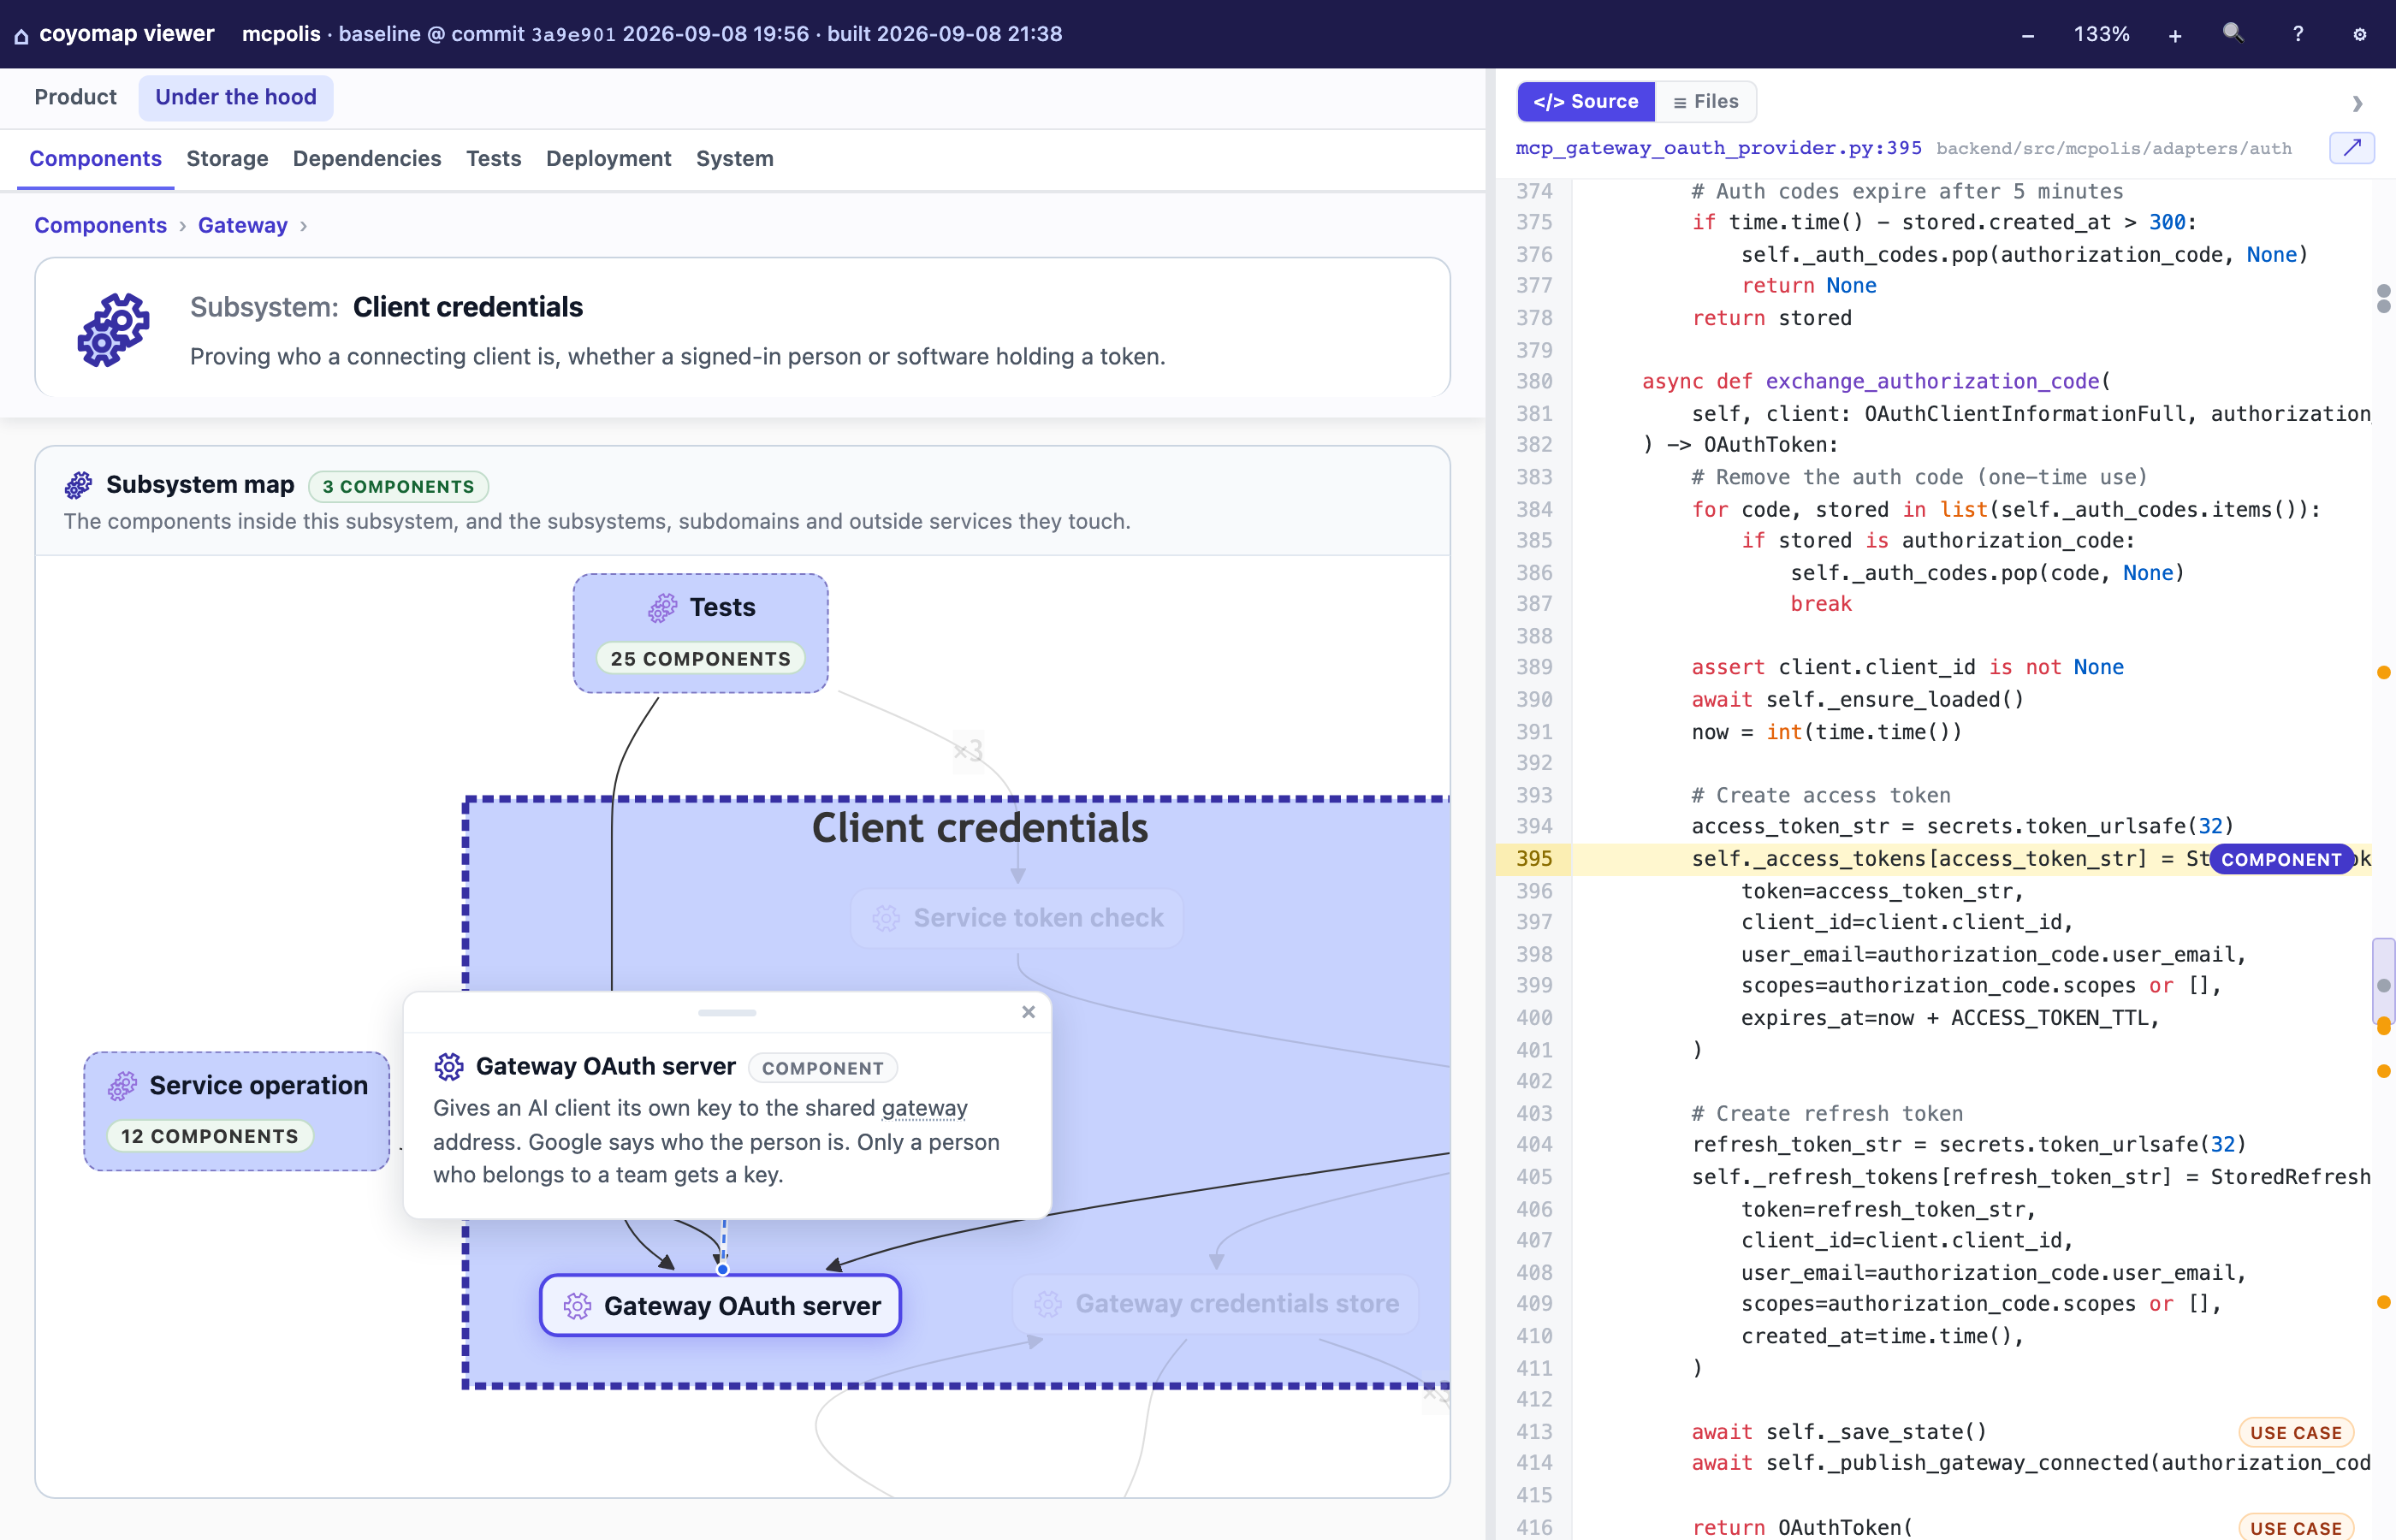Click the orange marker beside line 389
Screen dimensions: 2396x1540
click(x=2383, y=672)
